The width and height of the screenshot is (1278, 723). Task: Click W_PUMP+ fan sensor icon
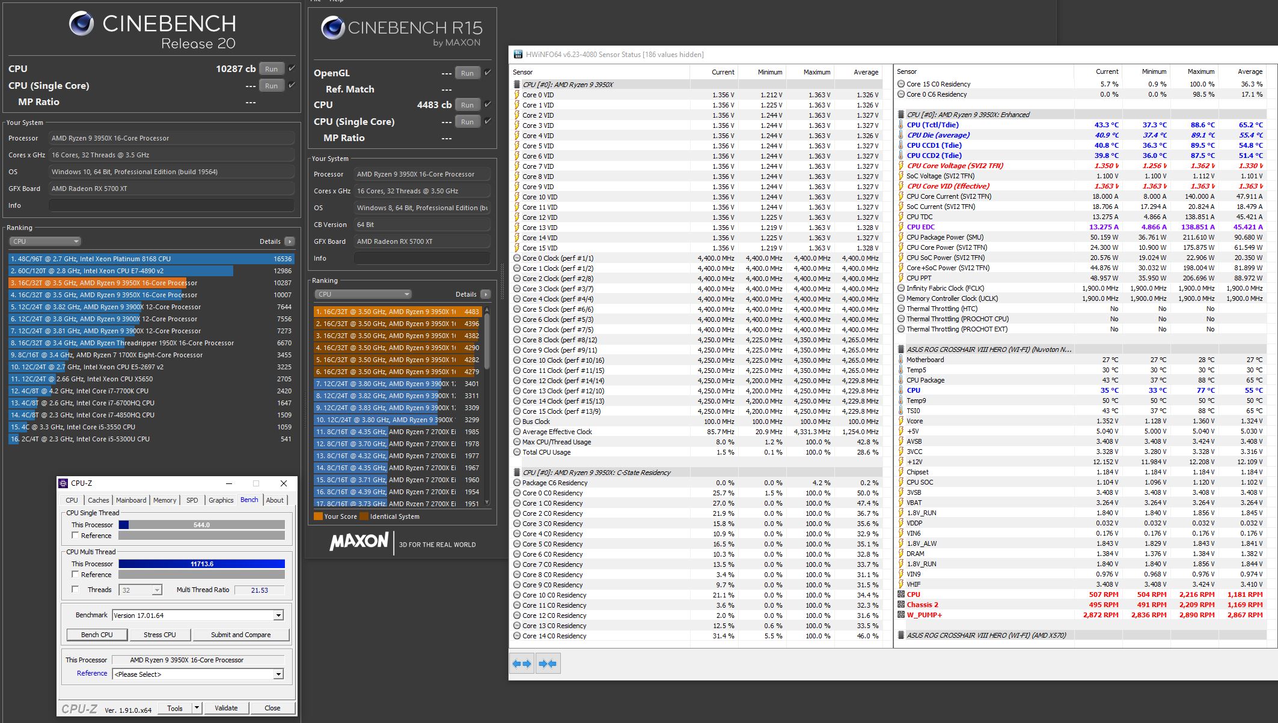[x=900, y=615]
